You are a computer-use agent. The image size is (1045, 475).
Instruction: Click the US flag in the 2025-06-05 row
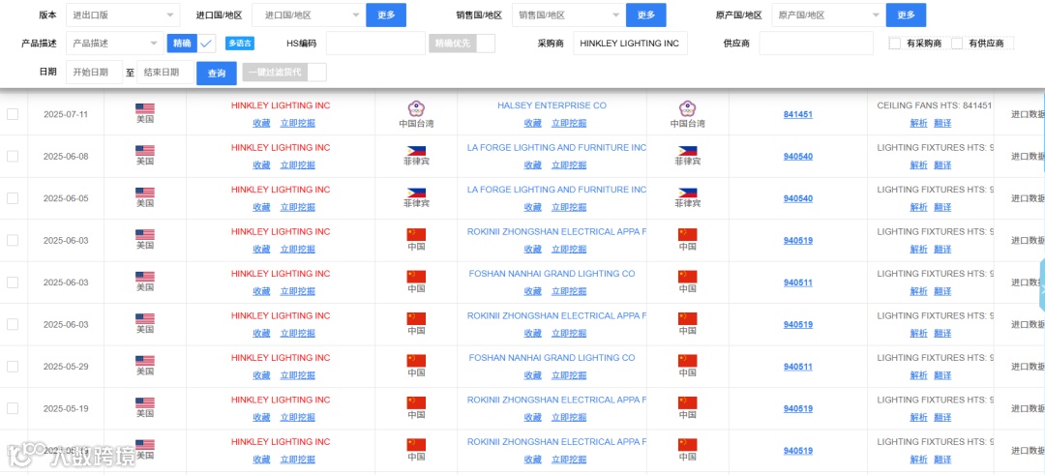click(144, 193)
